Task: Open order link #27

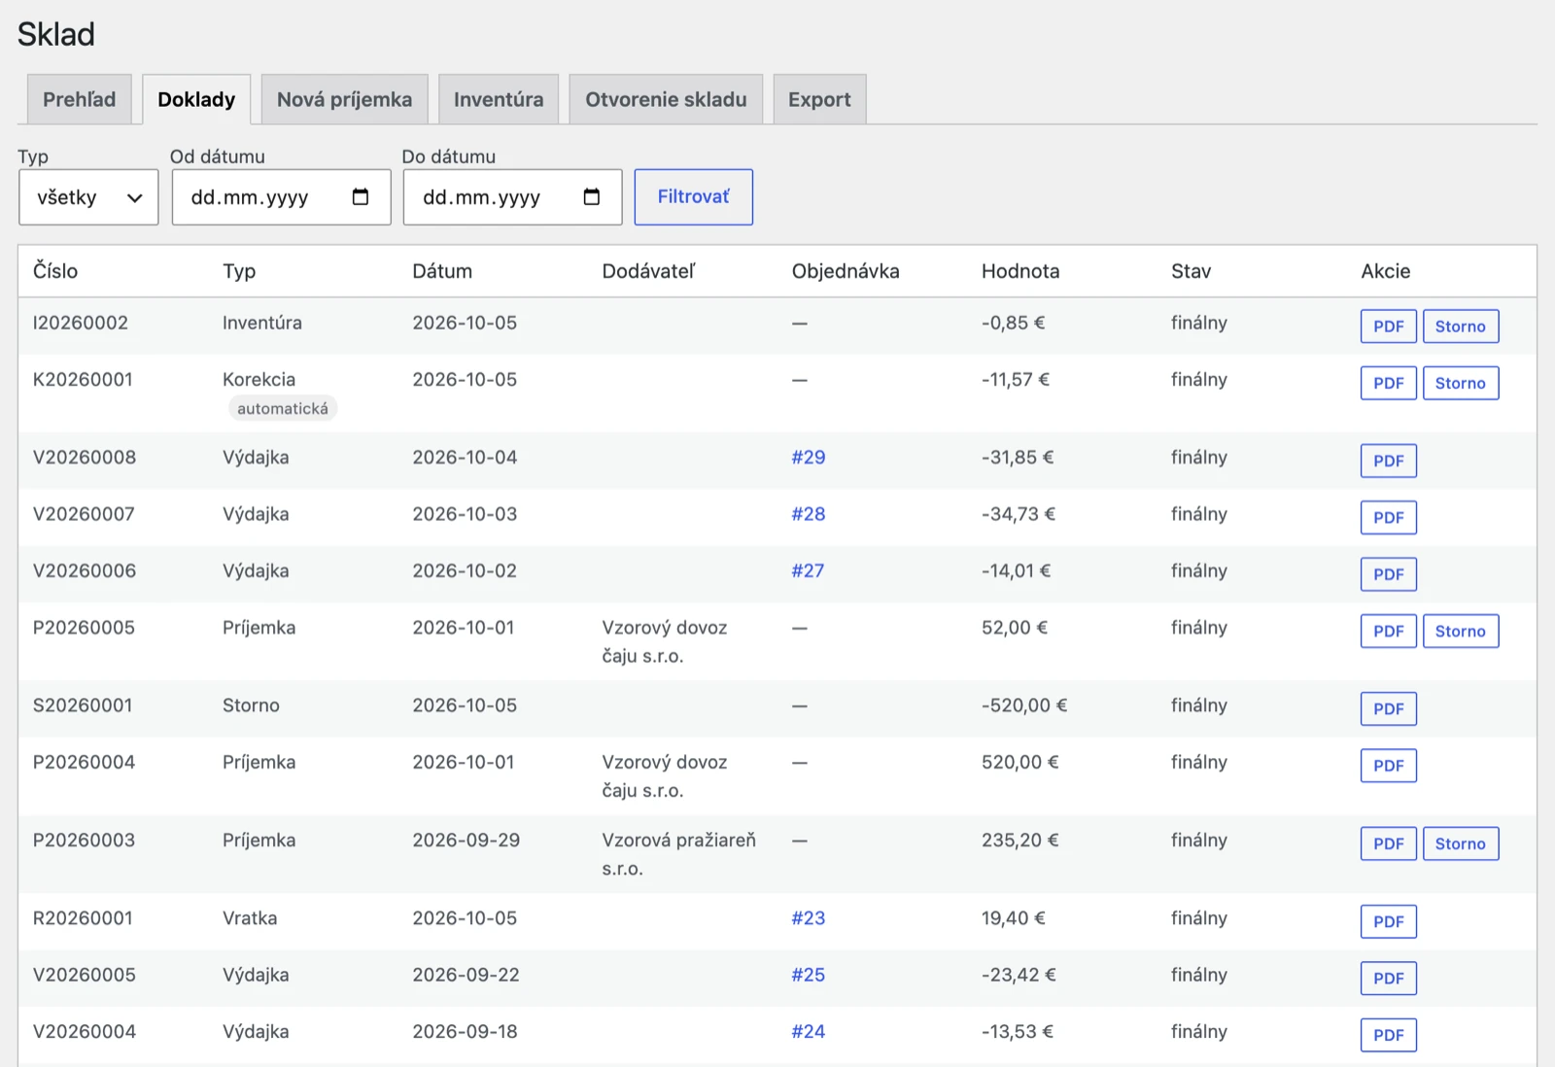Action: (808, 570)
